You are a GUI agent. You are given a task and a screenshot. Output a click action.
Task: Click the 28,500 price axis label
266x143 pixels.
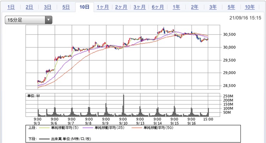[229, 86]
